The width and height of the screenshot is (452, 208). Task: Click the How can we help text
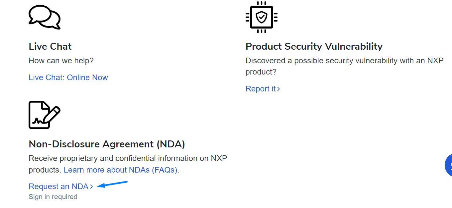click(61, 60)
